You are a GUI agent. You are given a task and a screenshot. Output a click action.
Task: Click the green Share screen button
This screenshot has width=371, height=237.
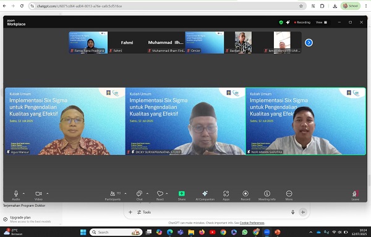point(181,195)
